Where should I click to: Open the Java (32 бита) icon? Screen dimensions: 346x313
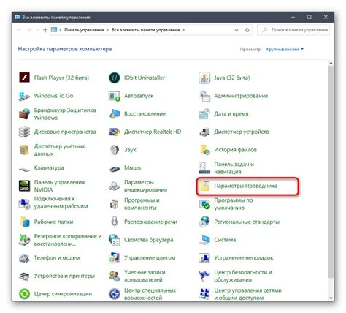click(204, 78)
